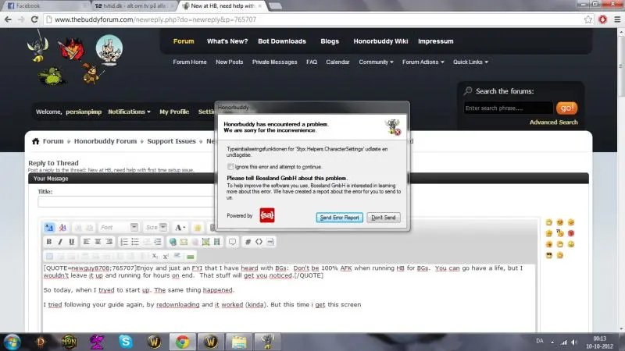The width and height of the screenshot is (625, 351).
Task: Toggle italic formatting in the editor
Action: pos(60,242)
